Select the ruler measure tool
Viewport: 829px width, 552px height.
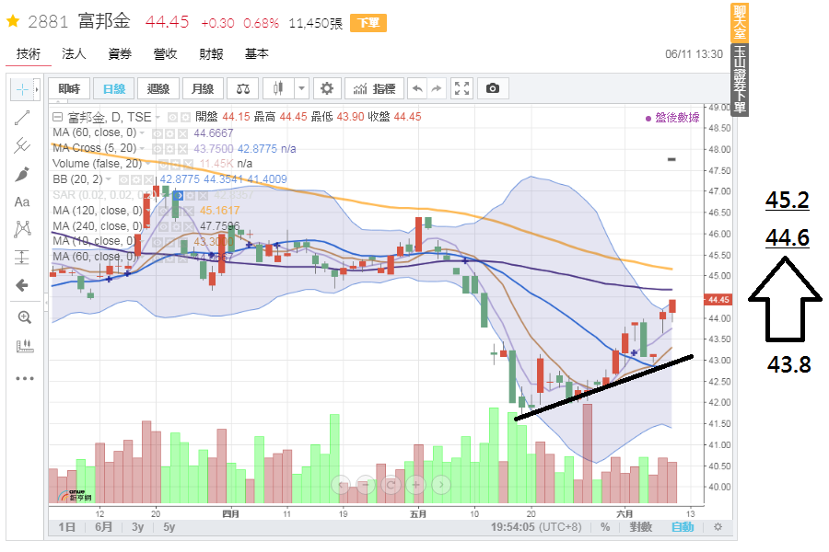[24, 346]
